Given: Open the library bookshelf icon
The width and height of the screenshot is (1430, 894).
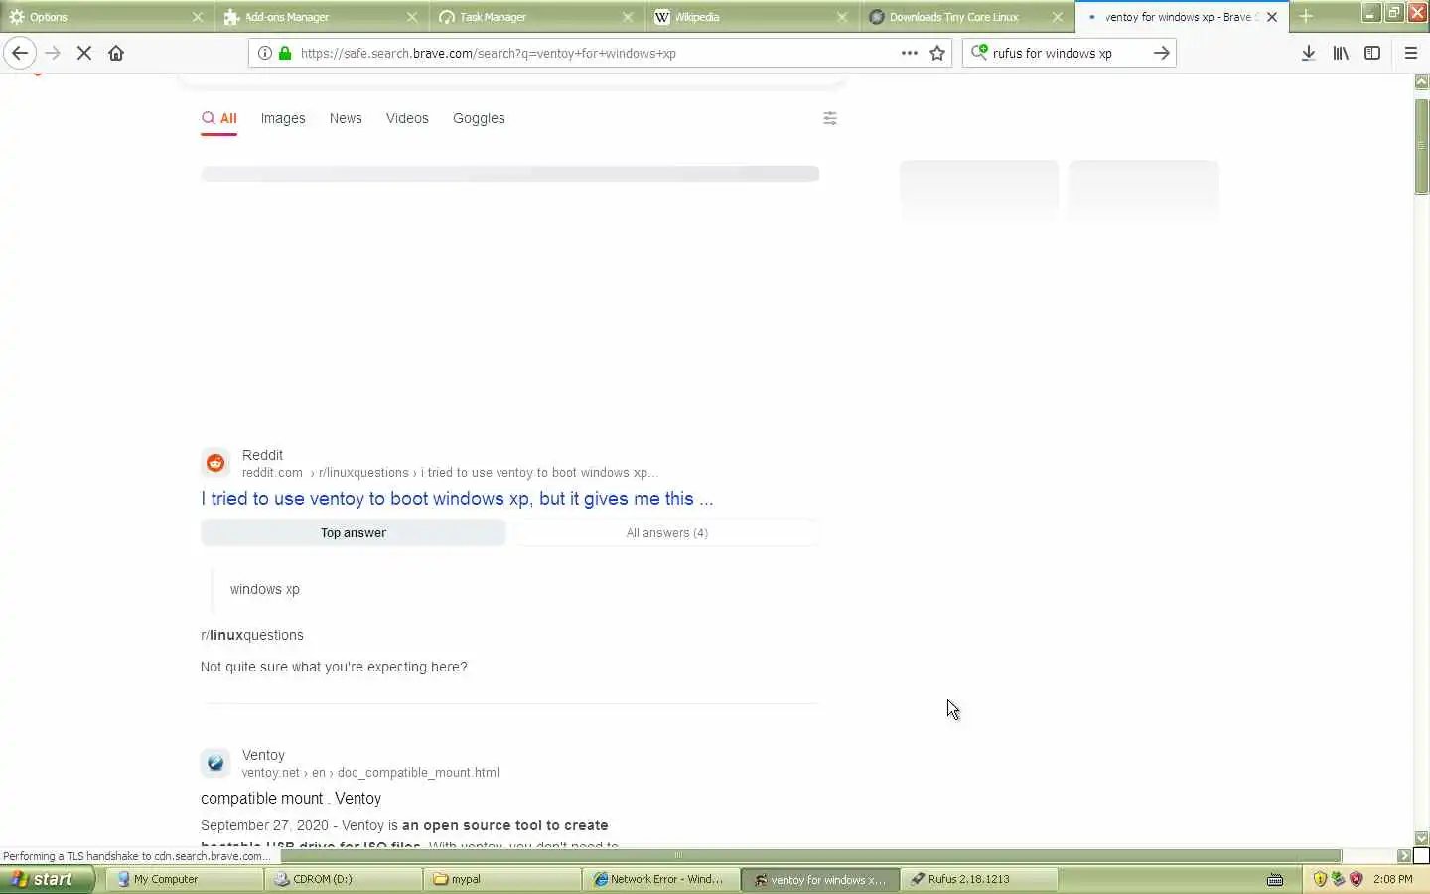Looking at the screenshot, I should (1341, 53).
